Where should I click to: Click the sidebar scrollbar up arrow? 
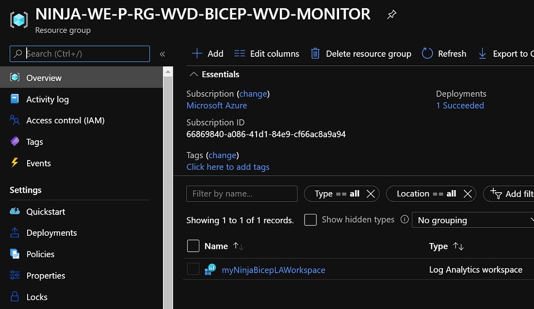coord(167,71)
